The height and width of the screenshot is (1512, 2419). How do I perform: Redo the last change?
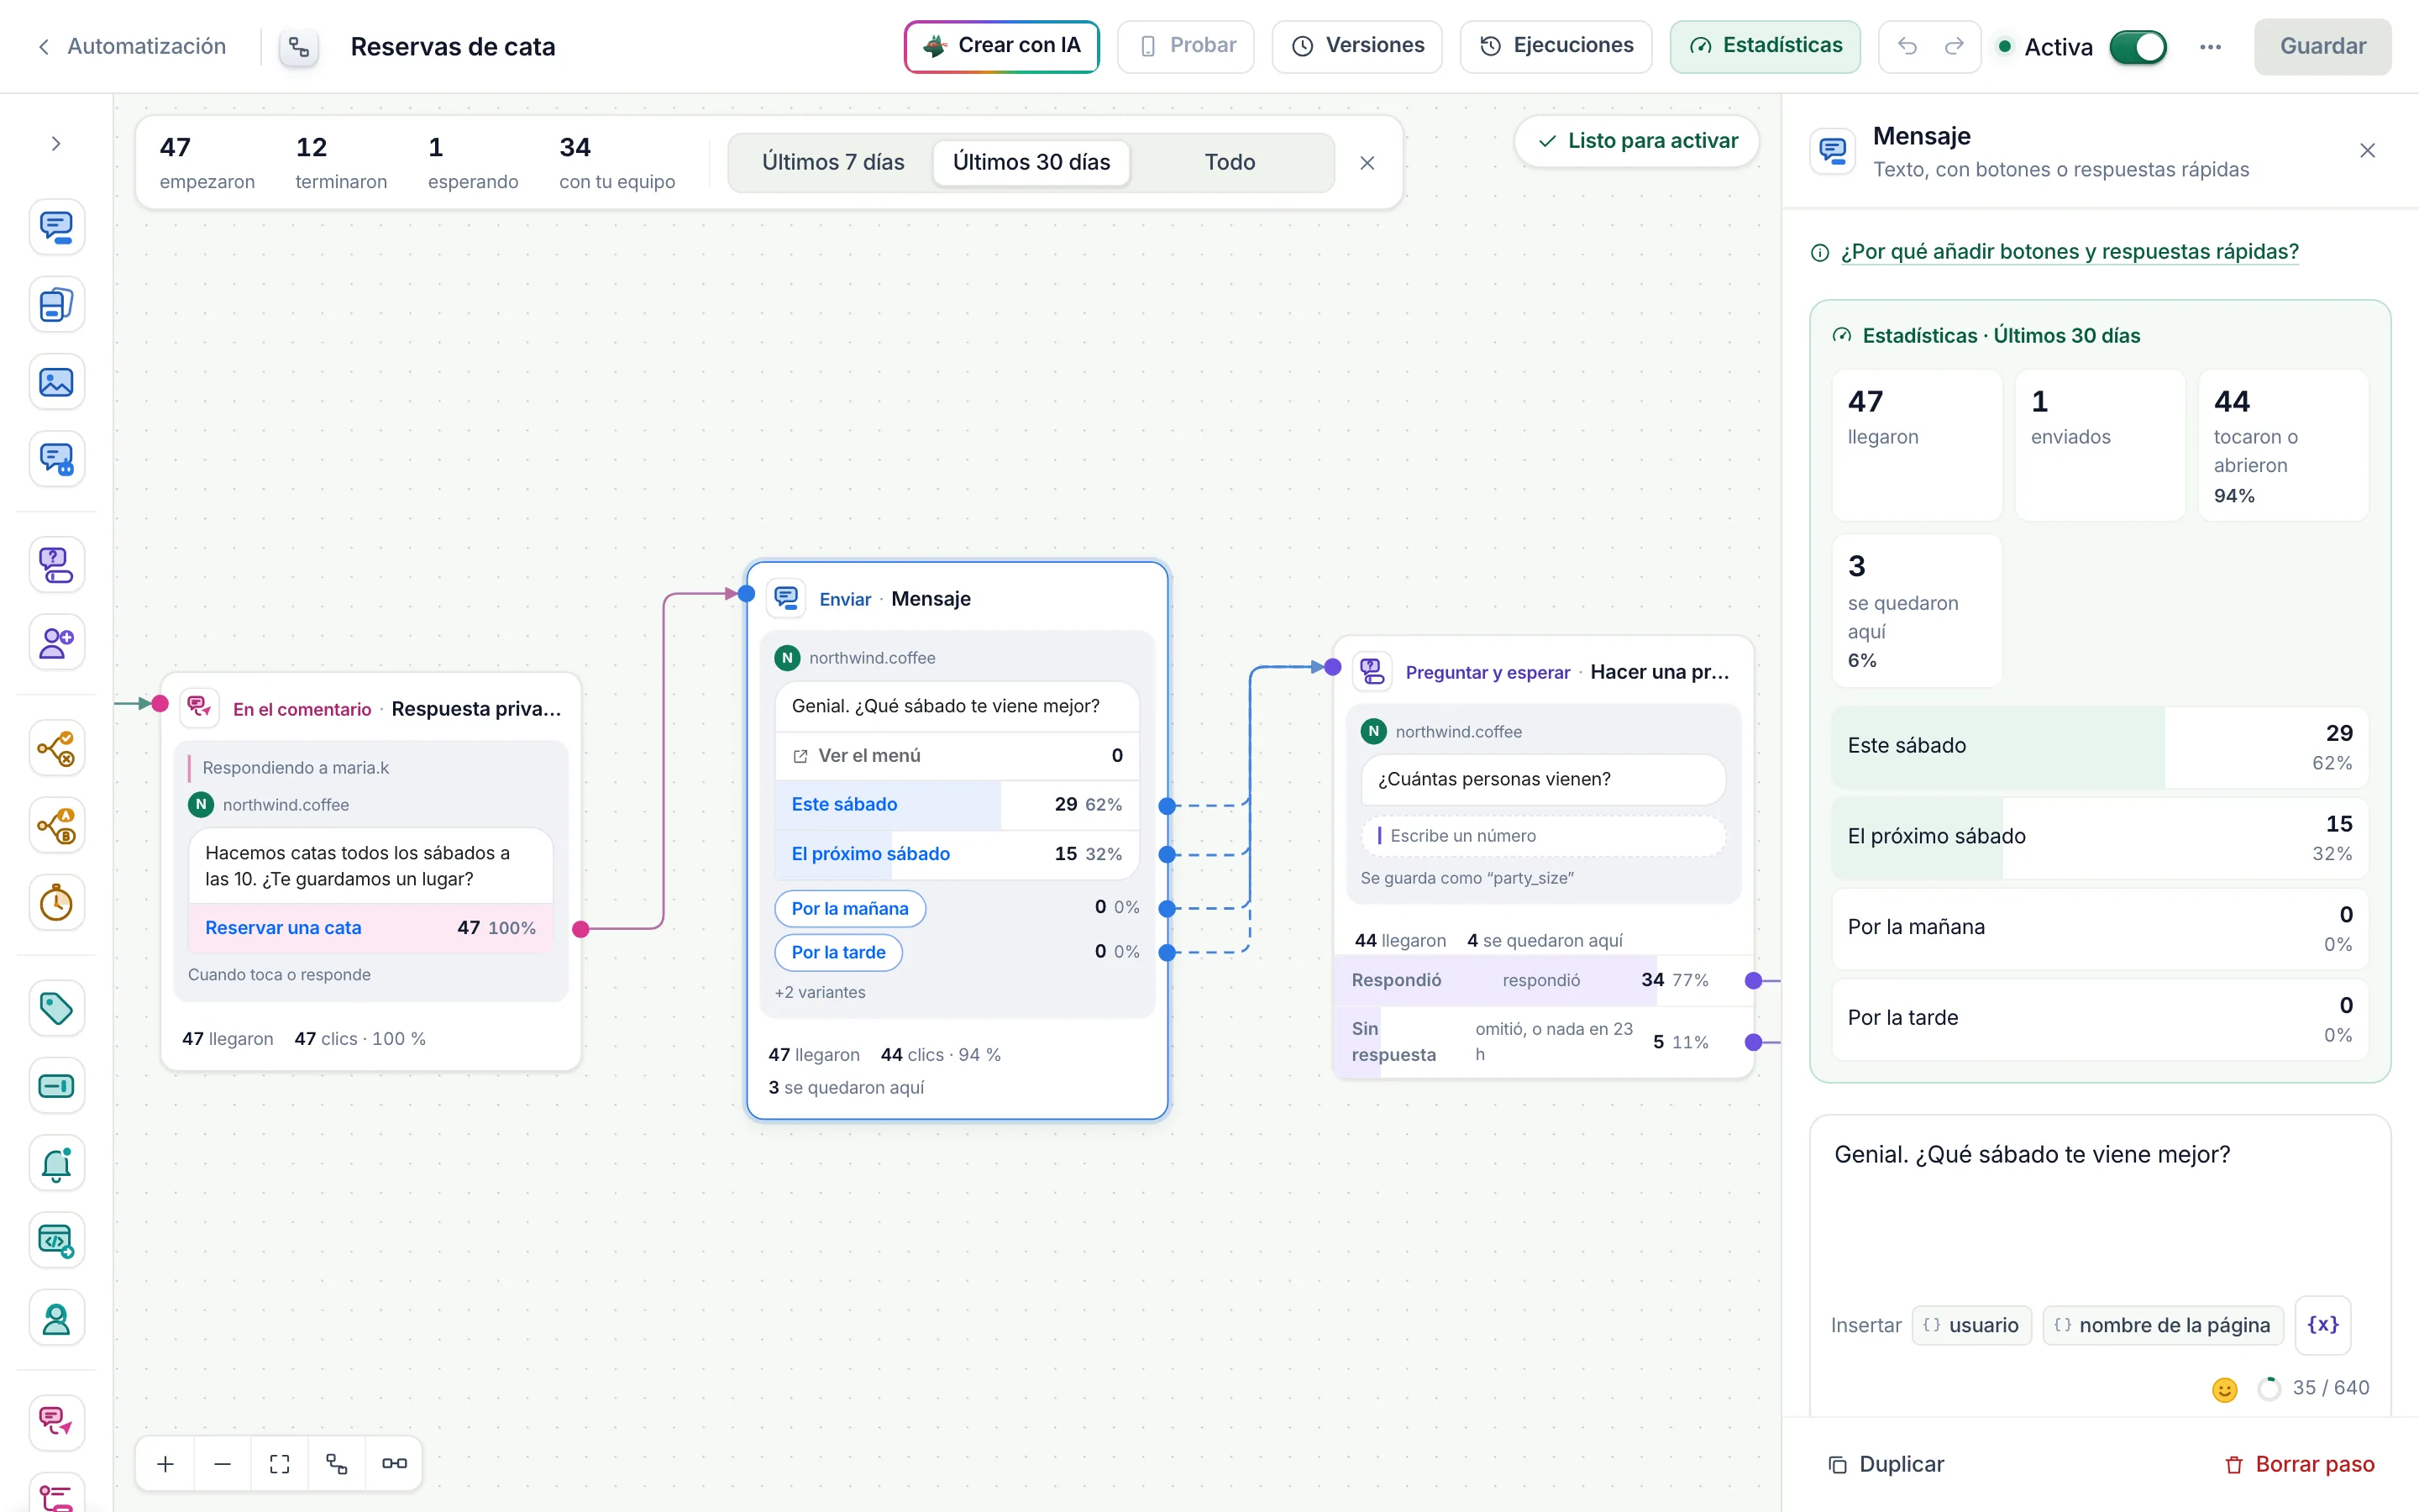pos(1955,46)
